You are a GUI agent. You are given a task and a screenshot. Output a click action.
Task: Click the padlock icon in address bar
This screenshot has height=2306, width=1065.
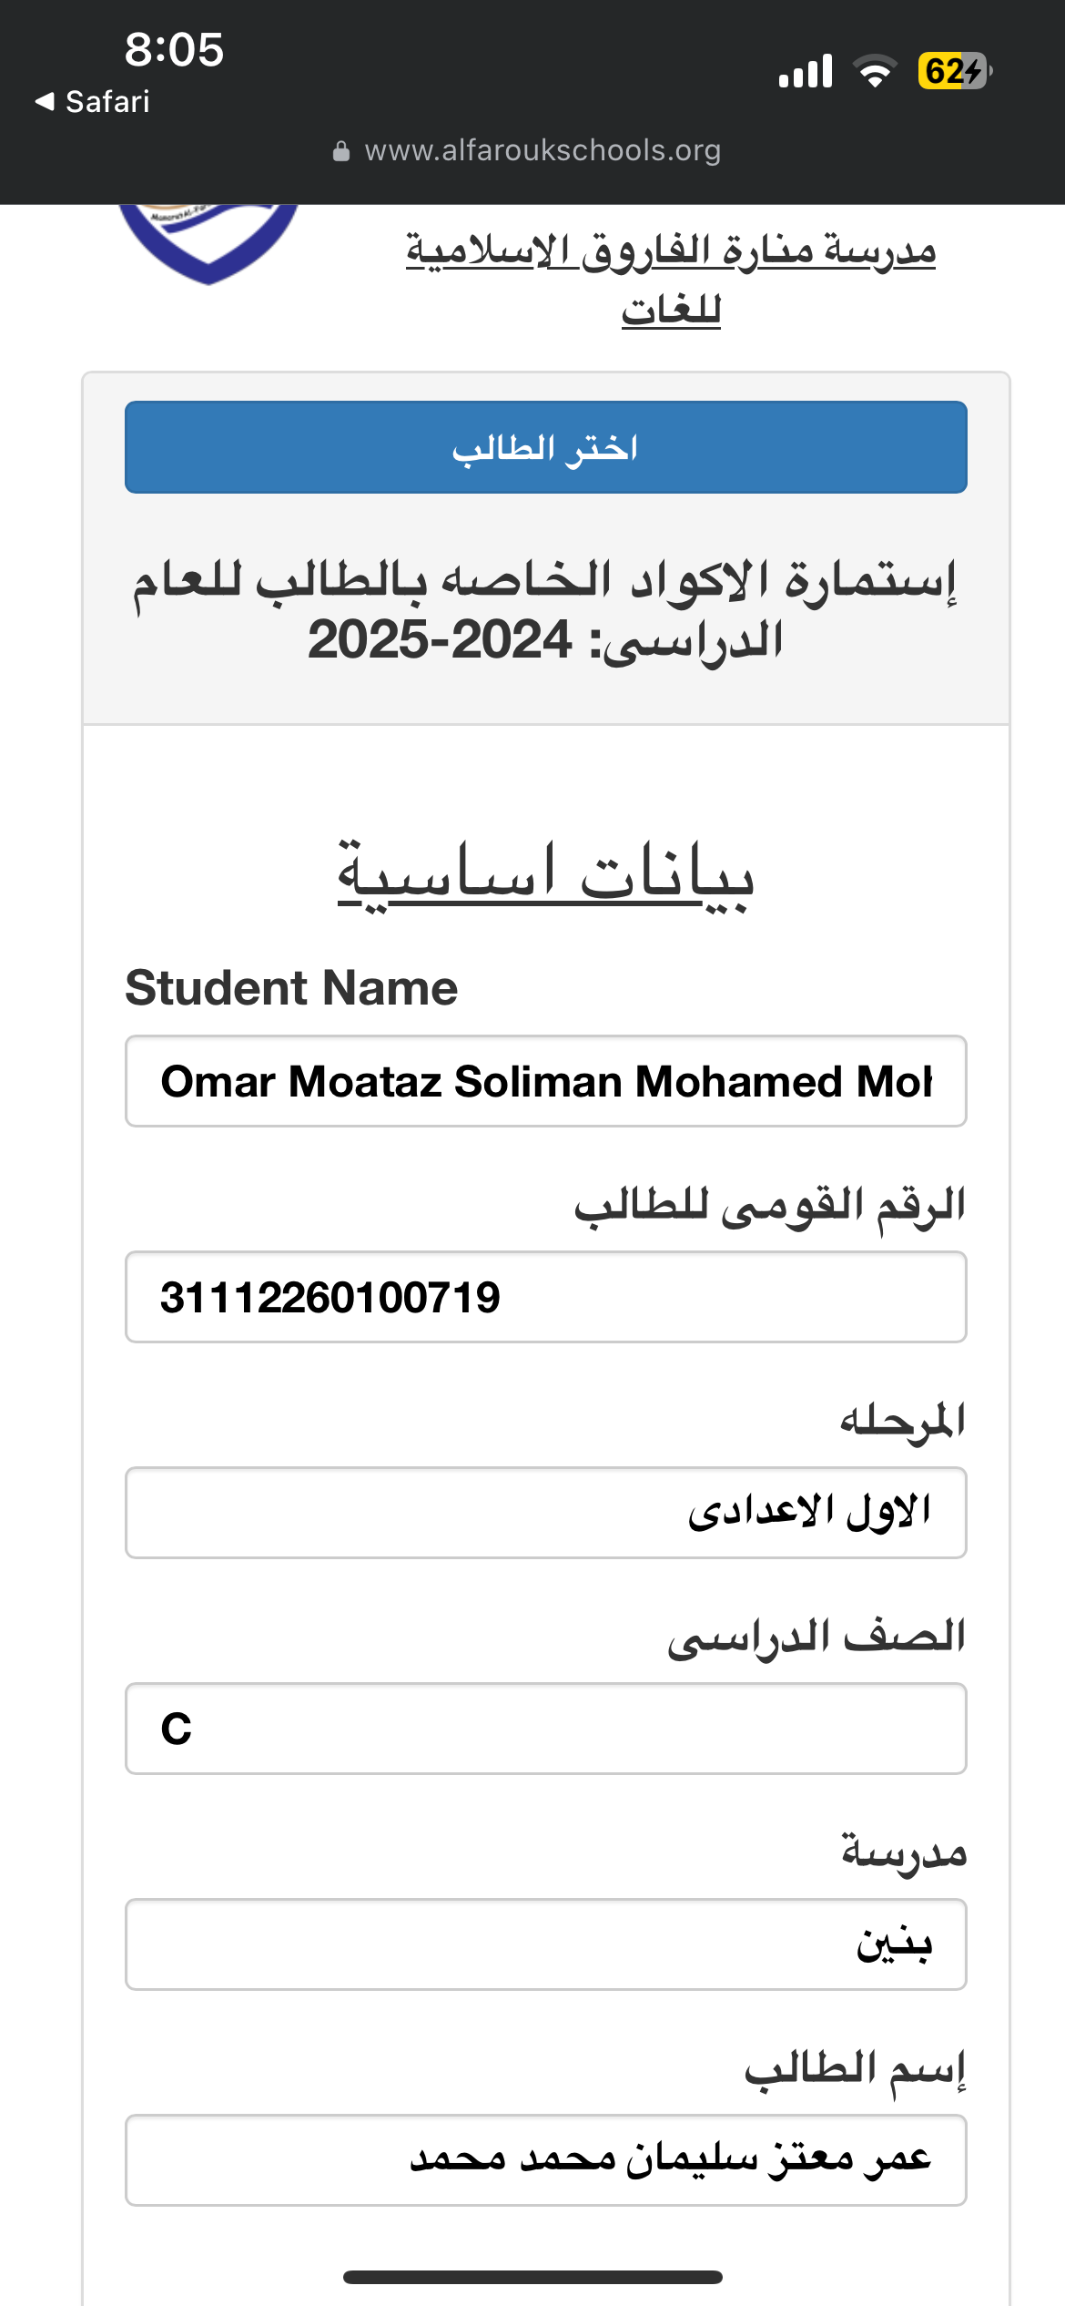[341, 151]
